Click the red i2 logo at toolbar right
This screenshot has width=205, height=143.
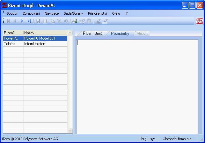click(200, 21)
